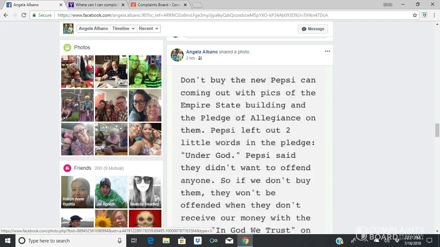Image resolution: width=440 pixels, height=247 pixels.
Task: Click the Cortana microphone icon
Action: coord(120,241)
